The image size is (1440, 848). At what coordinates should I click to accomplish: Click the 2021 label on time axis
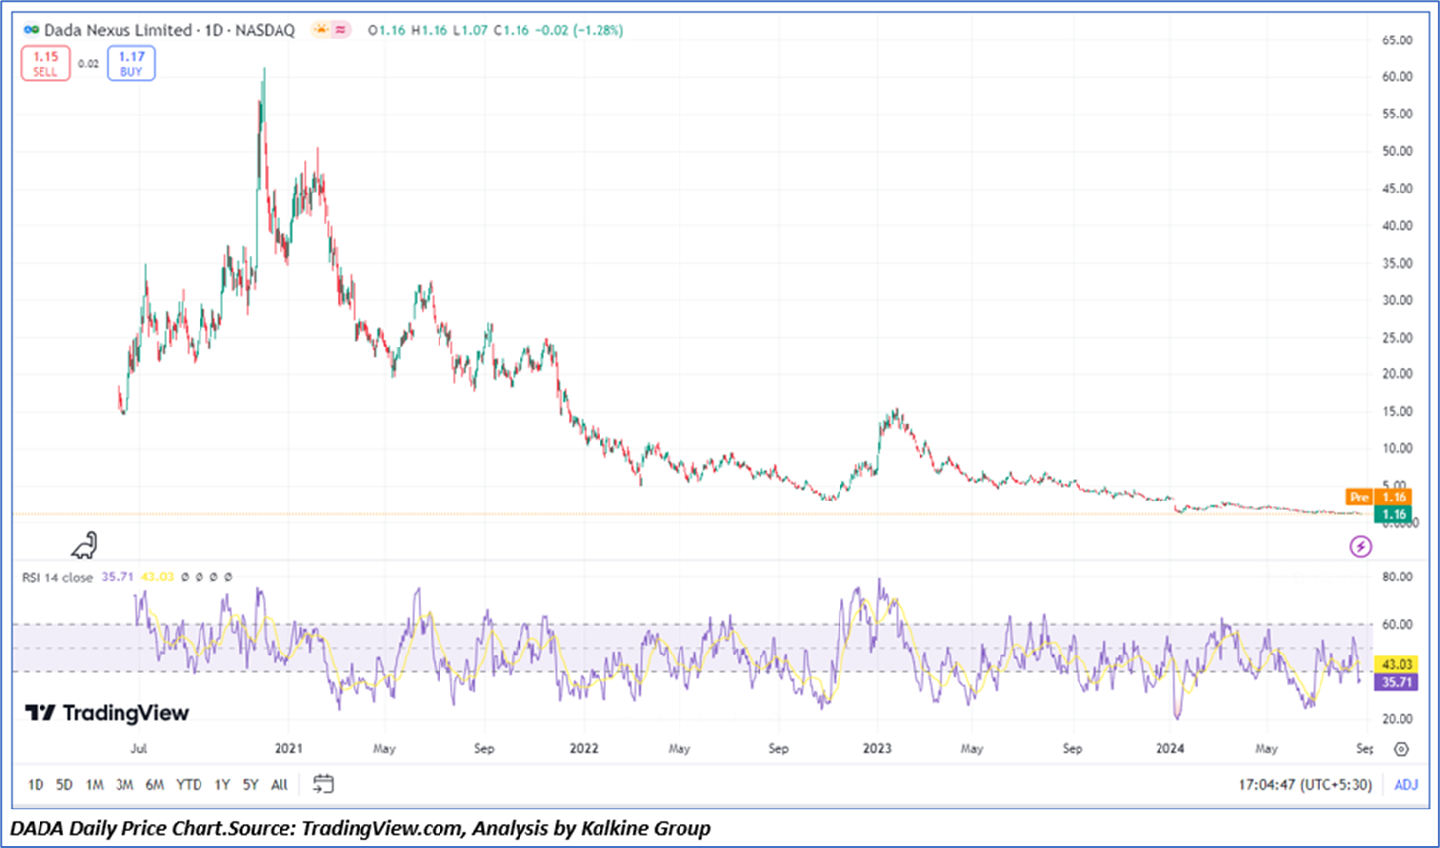click(x=288, y=749)
